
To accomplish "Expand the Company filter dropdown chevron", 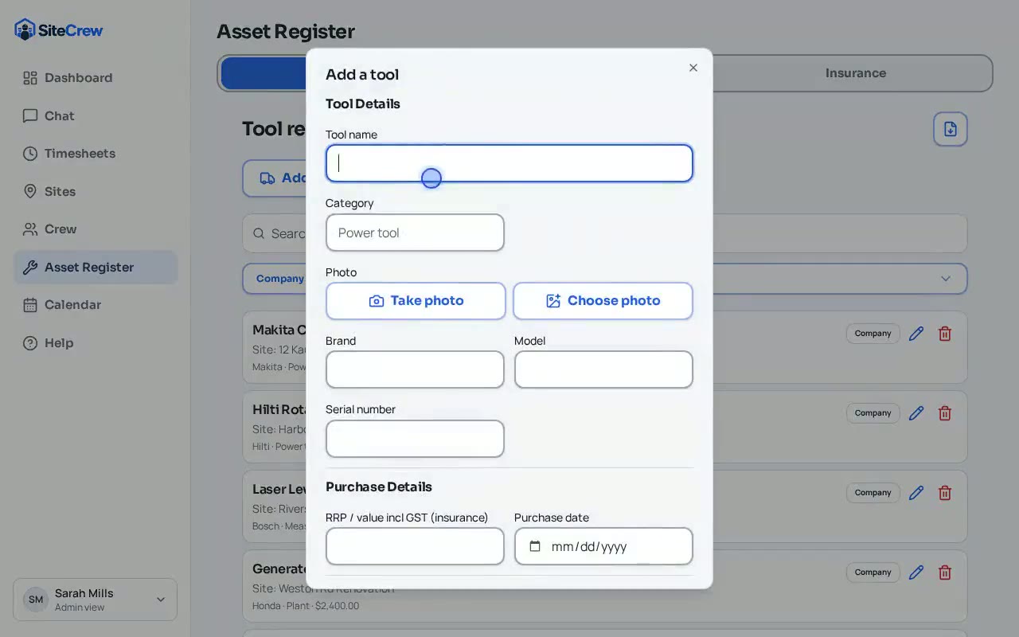I will pyautogui.click(x=946, y=279).
